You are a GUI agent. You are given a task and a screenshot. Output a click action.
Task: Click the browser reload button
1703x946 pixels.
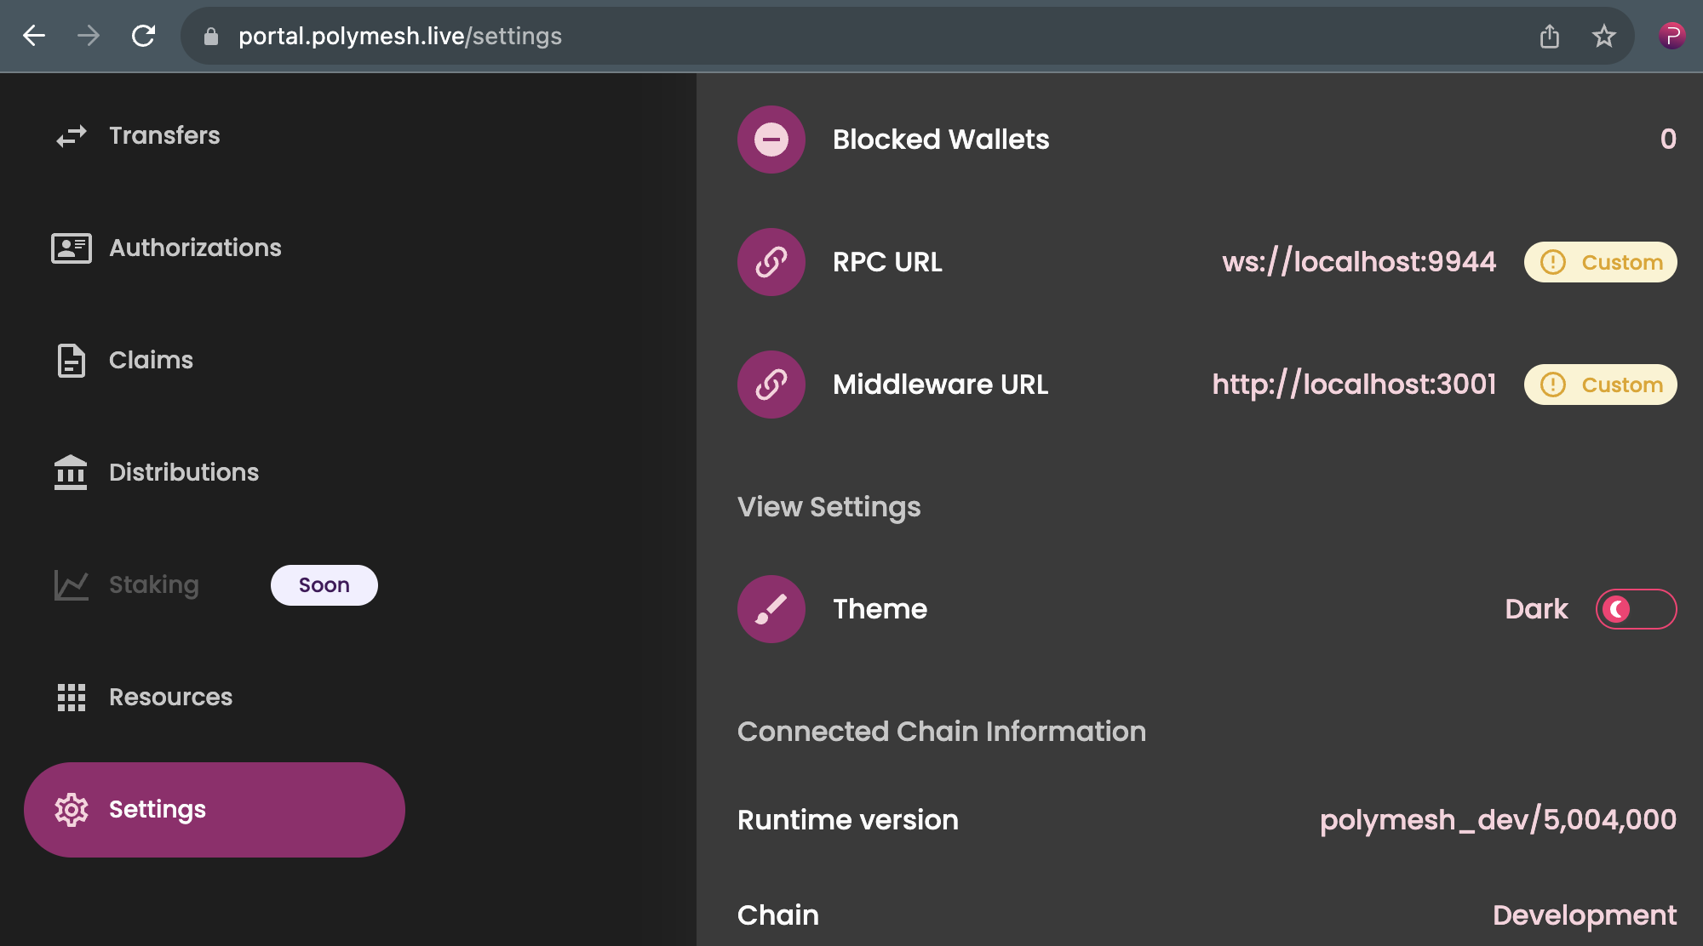tap(143, 37)
